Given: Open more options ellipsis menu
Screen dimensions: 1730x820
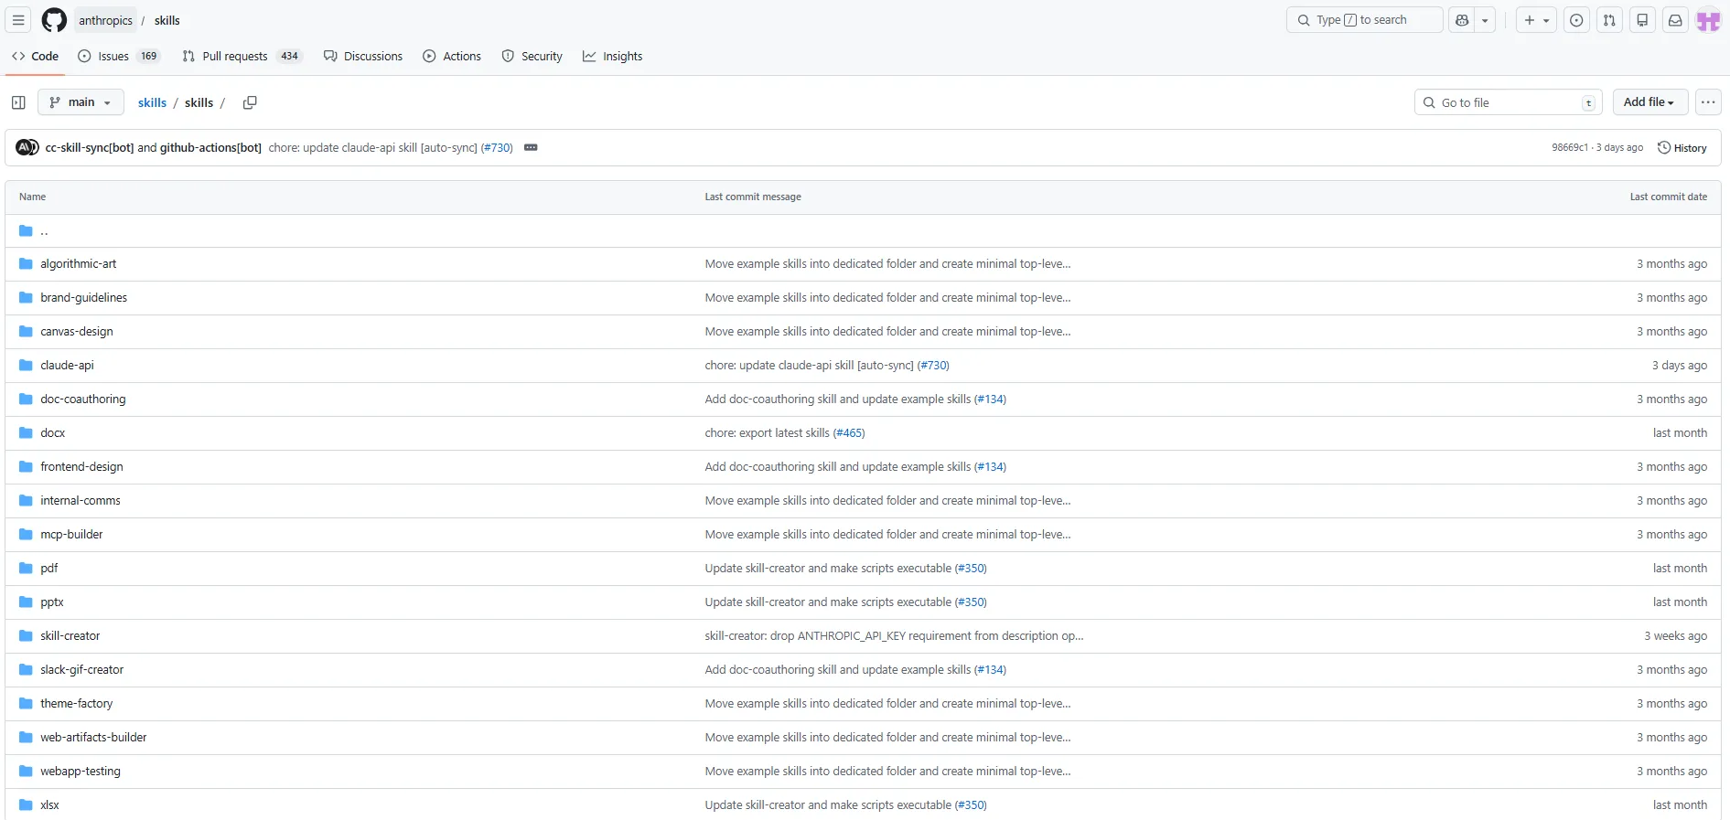Looking at the screenshot, I should coord(1708,102).
